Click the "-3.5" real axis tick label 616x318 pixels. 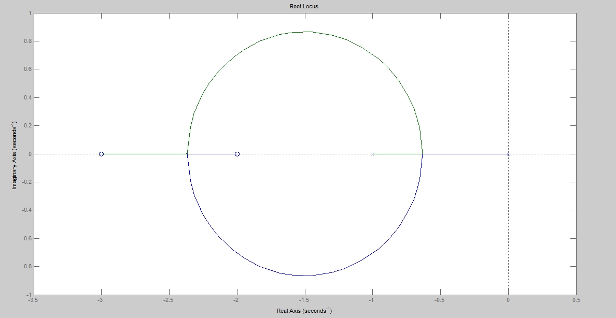pos(33,300)
